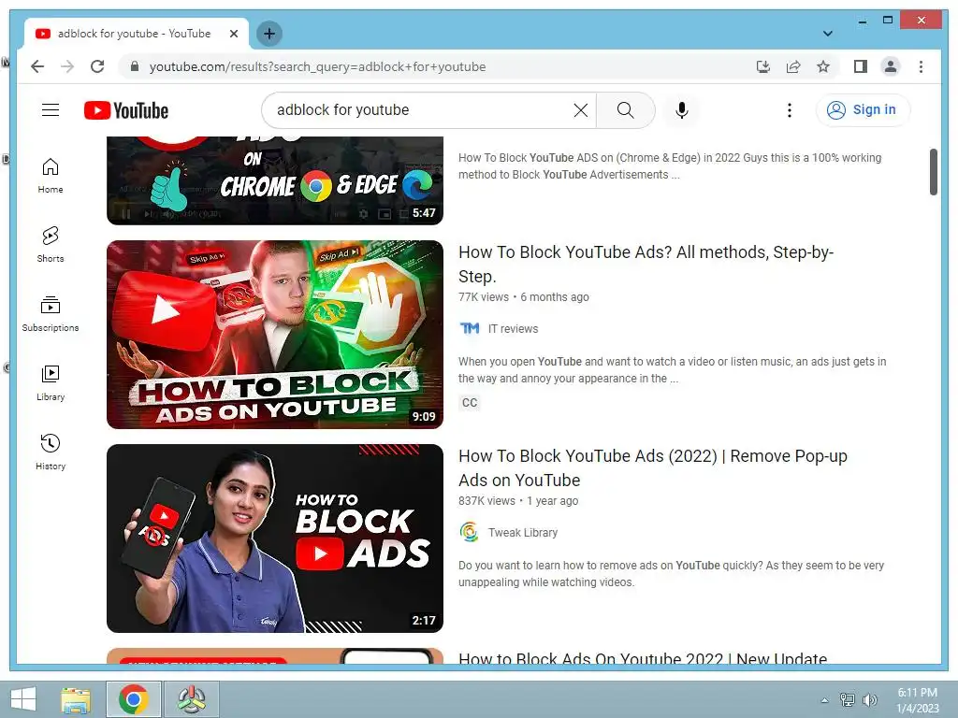
Task: Open Shorts in the sidebar
Action: coord(51,245)
